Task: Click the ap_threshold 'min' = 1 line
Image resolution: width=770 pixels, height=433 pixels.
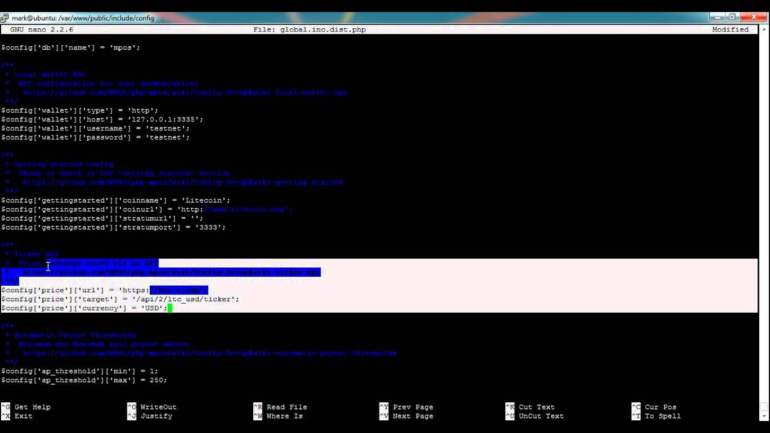Action: point(79,371)
